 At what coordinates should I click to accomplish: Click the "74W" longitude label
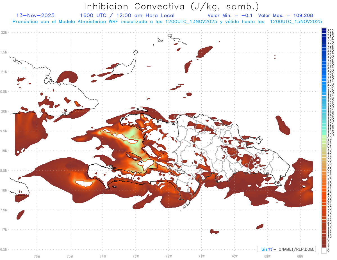[103, 256]
